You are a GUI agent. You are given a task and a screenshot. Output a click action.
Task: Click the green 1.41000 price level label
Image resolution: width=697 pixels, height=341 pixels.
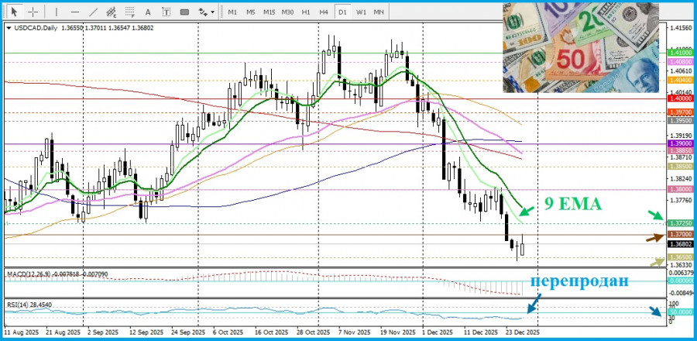pyautogui.click(x=679, y=51)
